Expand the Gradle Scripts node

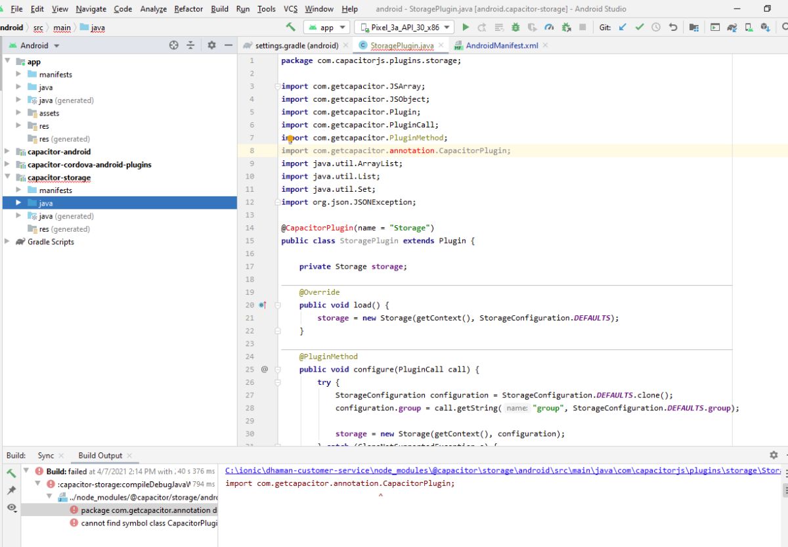click(7, 242)
